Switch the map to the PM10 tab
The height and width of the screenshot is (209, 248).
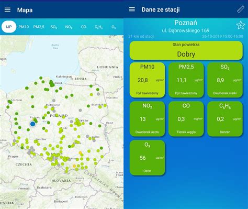[x=24, y=27]
